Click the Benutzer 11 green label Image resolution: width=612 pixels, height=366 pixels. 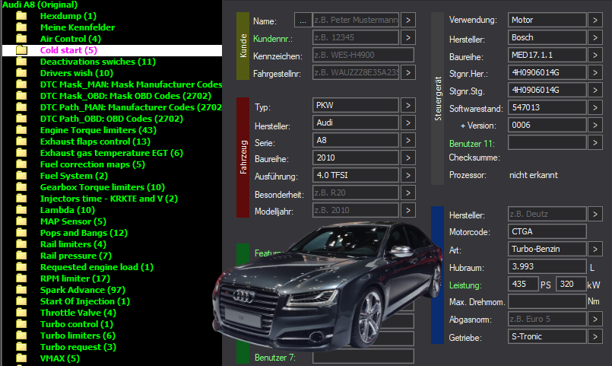click(x=472, y=144)
